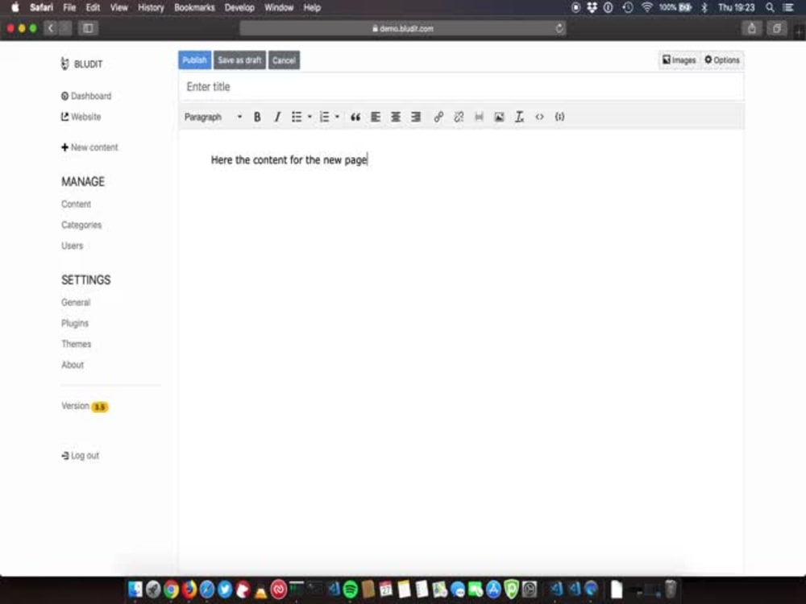Insert an image into the page
This screenshot has width=806, height=604.
coord(499,117)
